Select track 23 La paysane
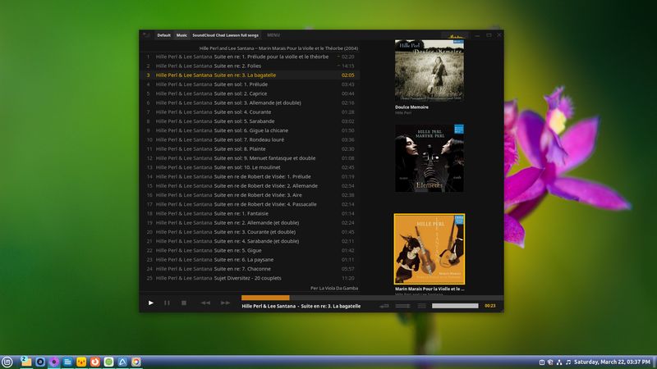This screenshot has width=657, height=369. (250, 259)
